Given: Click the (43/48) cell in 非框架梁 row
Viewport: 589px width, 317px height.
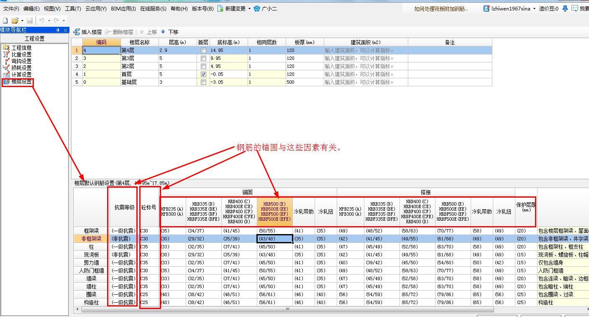Looking at the screenshot, I should 274,239.
